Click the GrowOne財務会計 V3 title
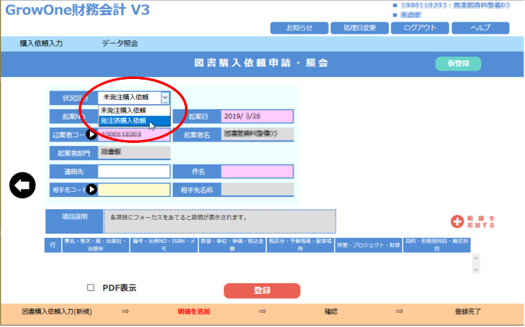 click(x=78, y=10)
